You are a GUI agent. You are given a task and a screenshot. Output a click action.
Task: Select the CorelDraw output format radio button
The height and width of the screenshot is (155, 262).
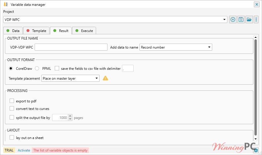coord(11,68)
